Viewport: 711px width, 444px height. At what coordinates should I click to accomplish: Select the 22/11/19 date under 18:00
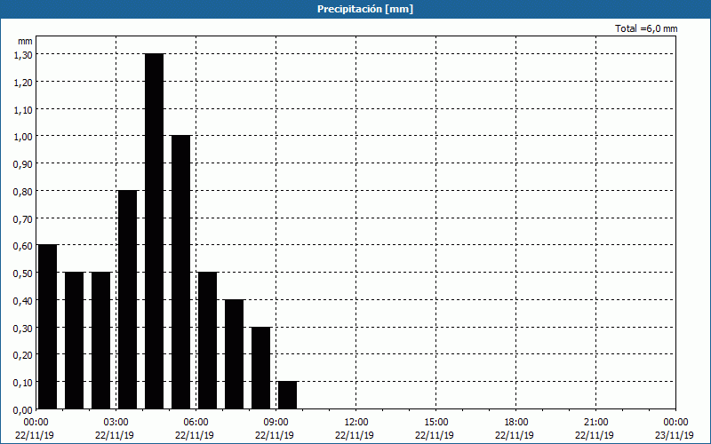tap(515, 435)
